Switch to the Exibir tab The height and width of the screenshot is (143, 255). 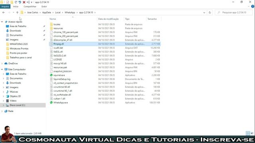click(44, 6)
